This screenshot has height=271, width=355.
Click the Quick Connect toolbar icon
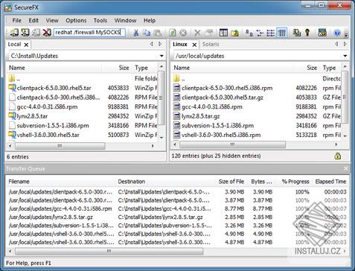(25, 33)
